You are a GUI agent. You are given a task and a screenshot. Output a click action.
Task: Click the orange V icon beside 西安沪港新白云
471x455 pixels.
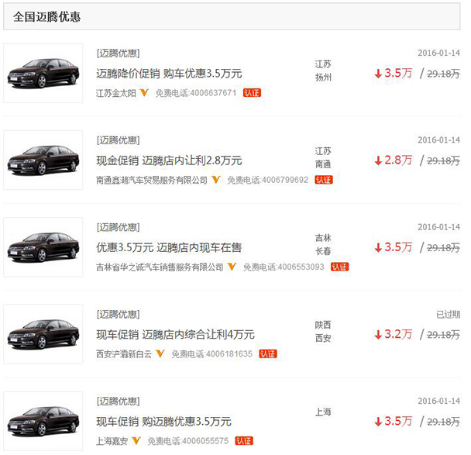pos(160,353)
